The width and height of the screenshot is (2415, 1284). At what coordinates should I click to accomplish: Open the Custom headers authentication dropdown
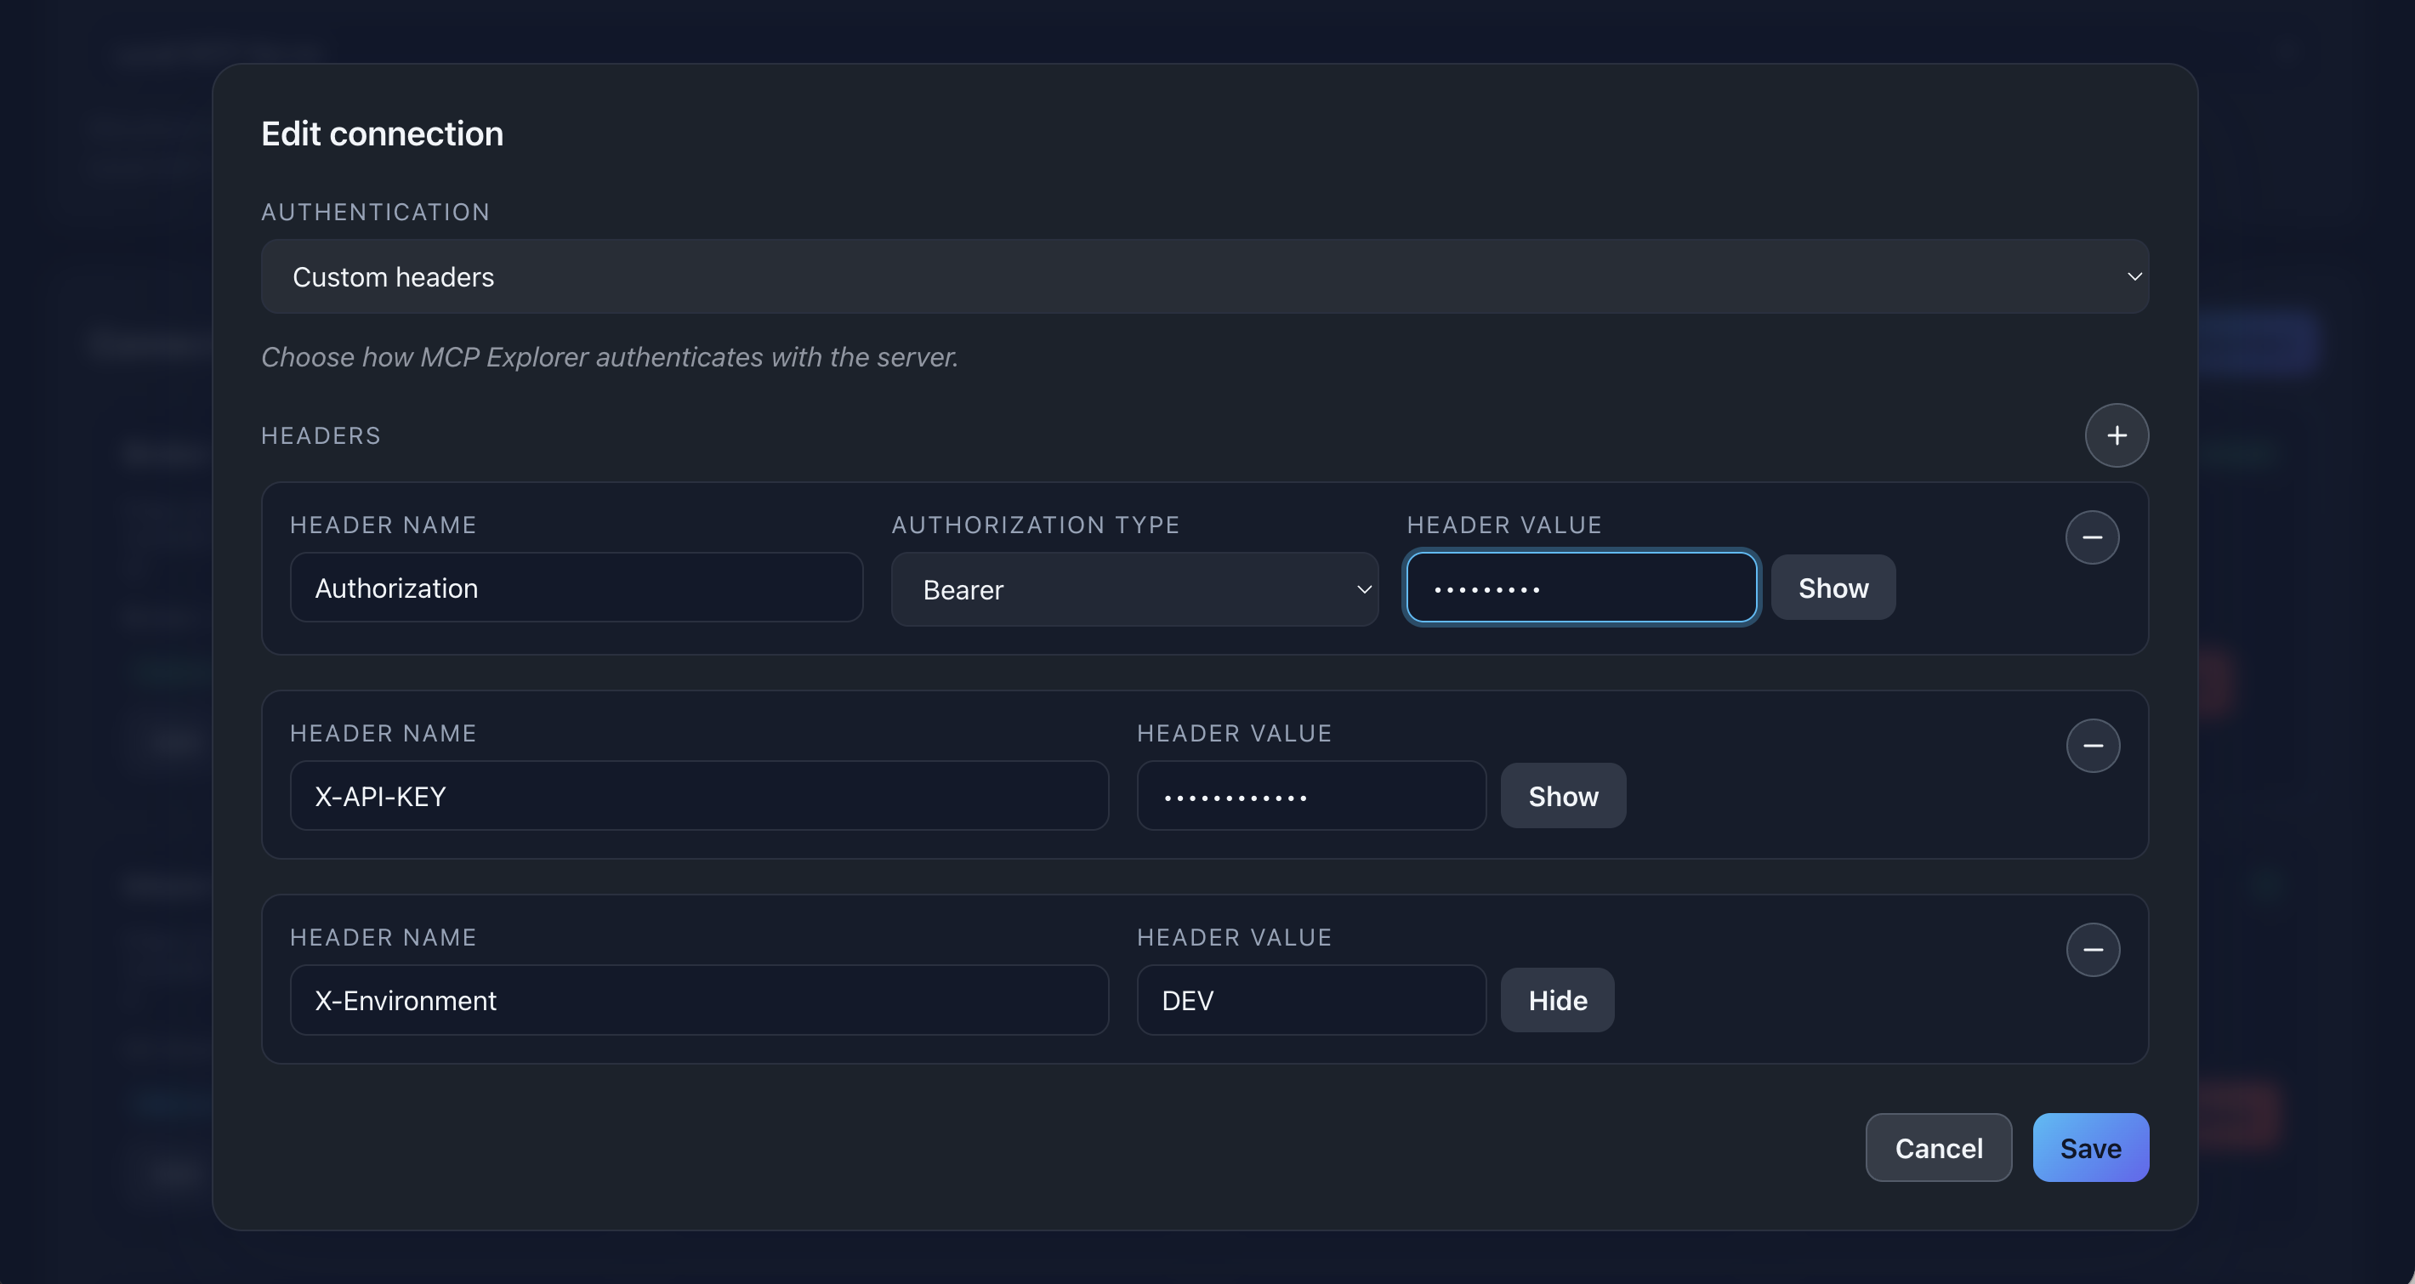click(1204, 276)
